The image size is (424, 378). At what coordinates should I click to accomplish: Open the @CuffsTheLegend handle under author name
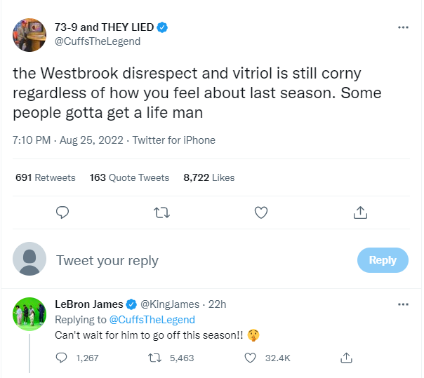[x=98, y=41]
